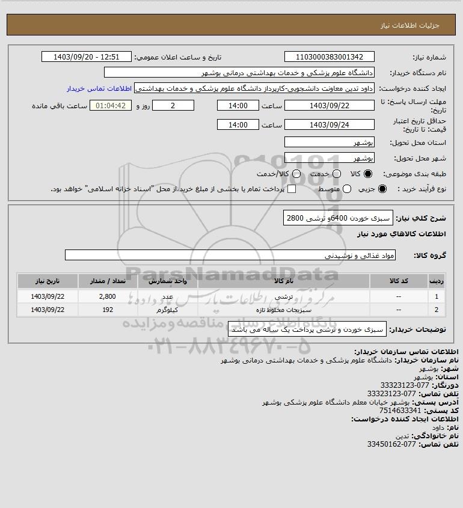Click the کد کالا column header
The image size is (463, 508).
[399, 281]
